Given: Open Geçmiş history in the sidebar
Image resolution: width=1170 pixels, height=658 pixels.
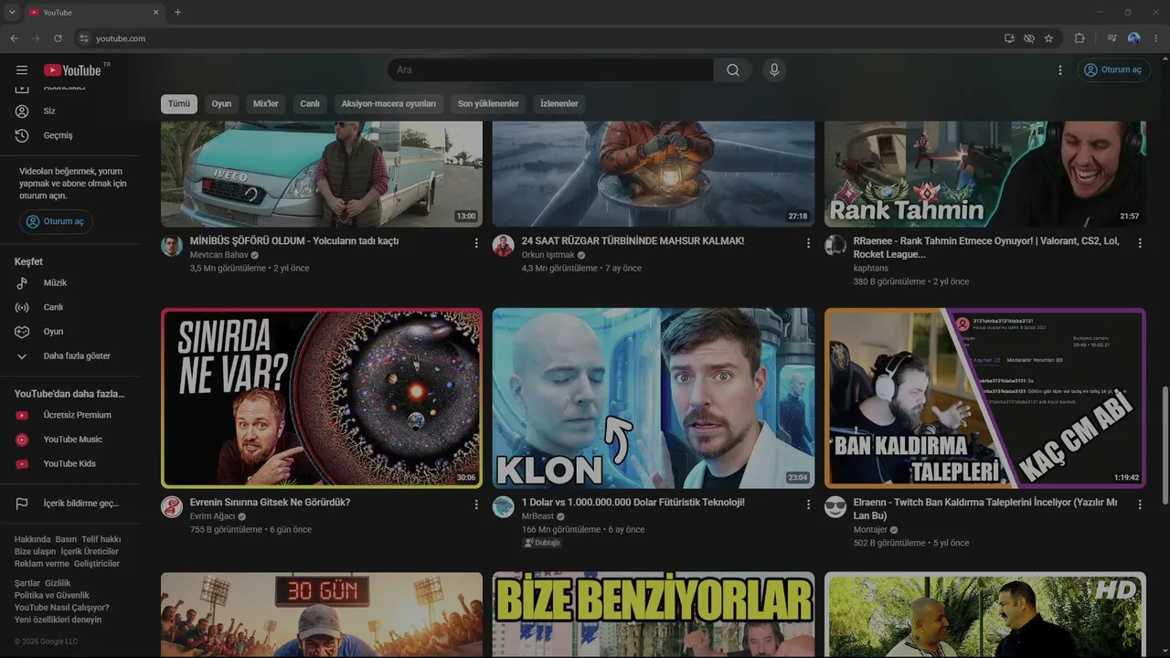Looking at the screenshot, I should pos(70,135).
